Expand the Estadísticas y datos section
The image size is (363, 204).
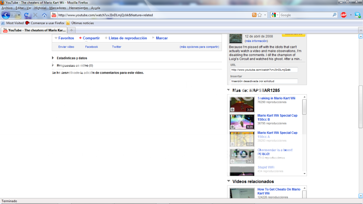pyautogui.click(x=53, y=58)
